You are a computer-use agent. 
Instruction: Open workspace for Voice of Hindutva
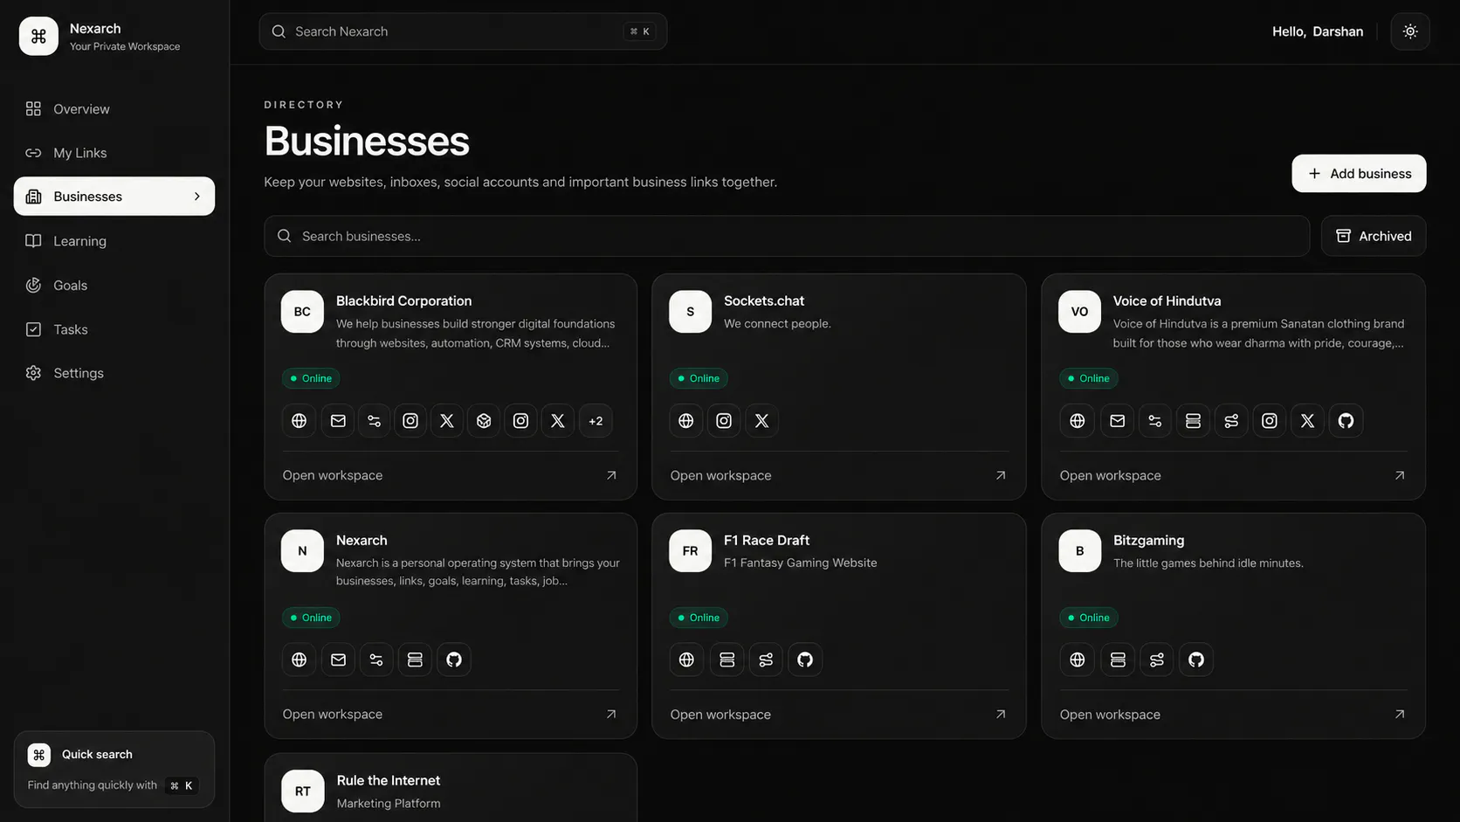pos(1233,475)
